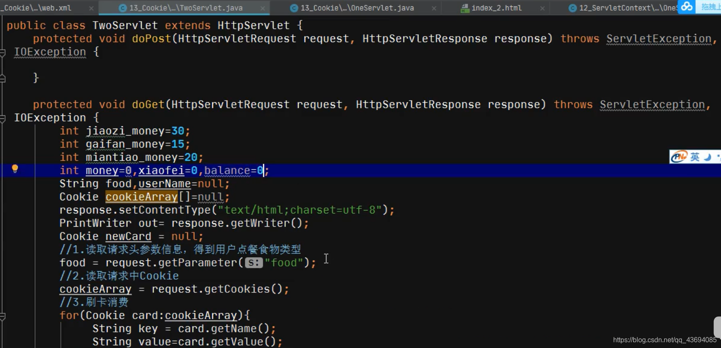Toggle the 英 language mode in IME bar

pyautogui.click(x=695, y=157)
